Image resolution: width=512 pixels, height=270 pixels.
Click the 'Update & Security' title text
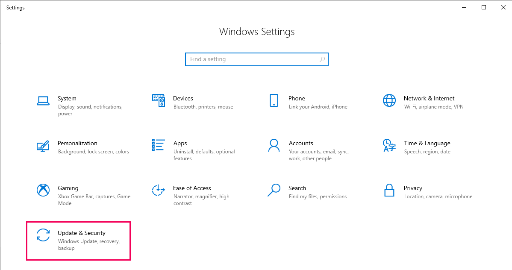tap(81, 233)
